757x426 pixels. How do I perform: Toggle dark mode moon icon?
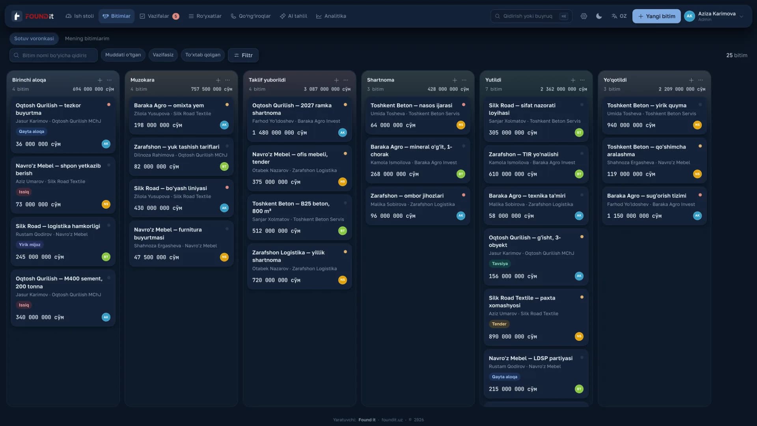pyautogui.click(x=599, y=16)
